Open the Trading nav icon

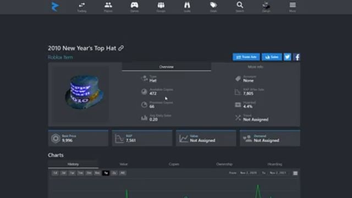point(82,7)
